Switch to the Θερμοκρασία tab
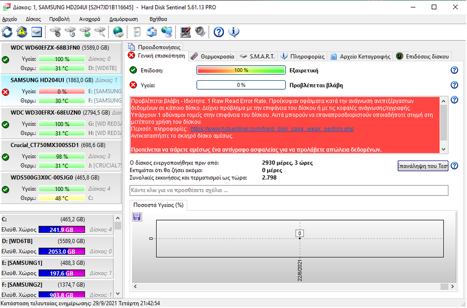Image resolution: width=467 pixels, height=308 pixels. point(213,56)
